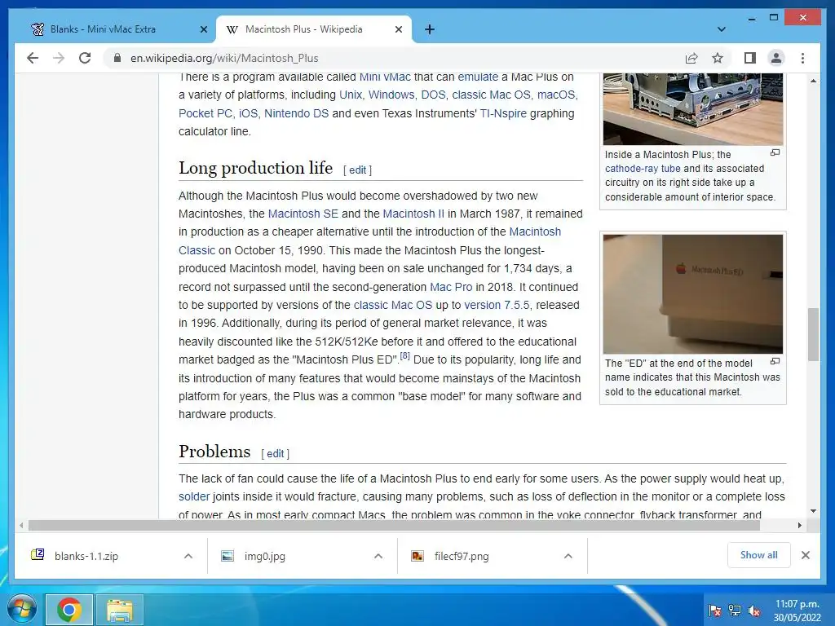Open Windows Explorer from the taskbar
Viewport: 835px width, 626px height.
tap(120, 610)
